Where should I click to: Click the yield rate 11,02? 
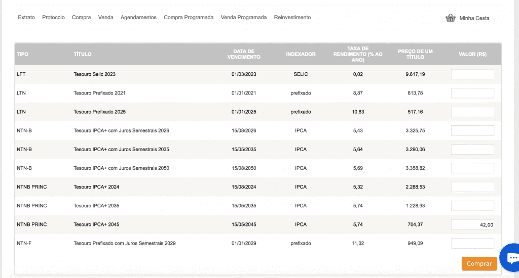358,243
